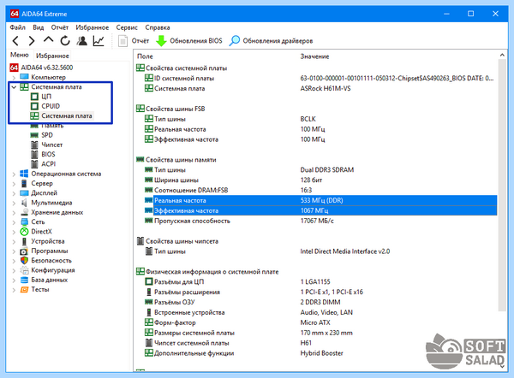Select the CPUID tree item

51,106
